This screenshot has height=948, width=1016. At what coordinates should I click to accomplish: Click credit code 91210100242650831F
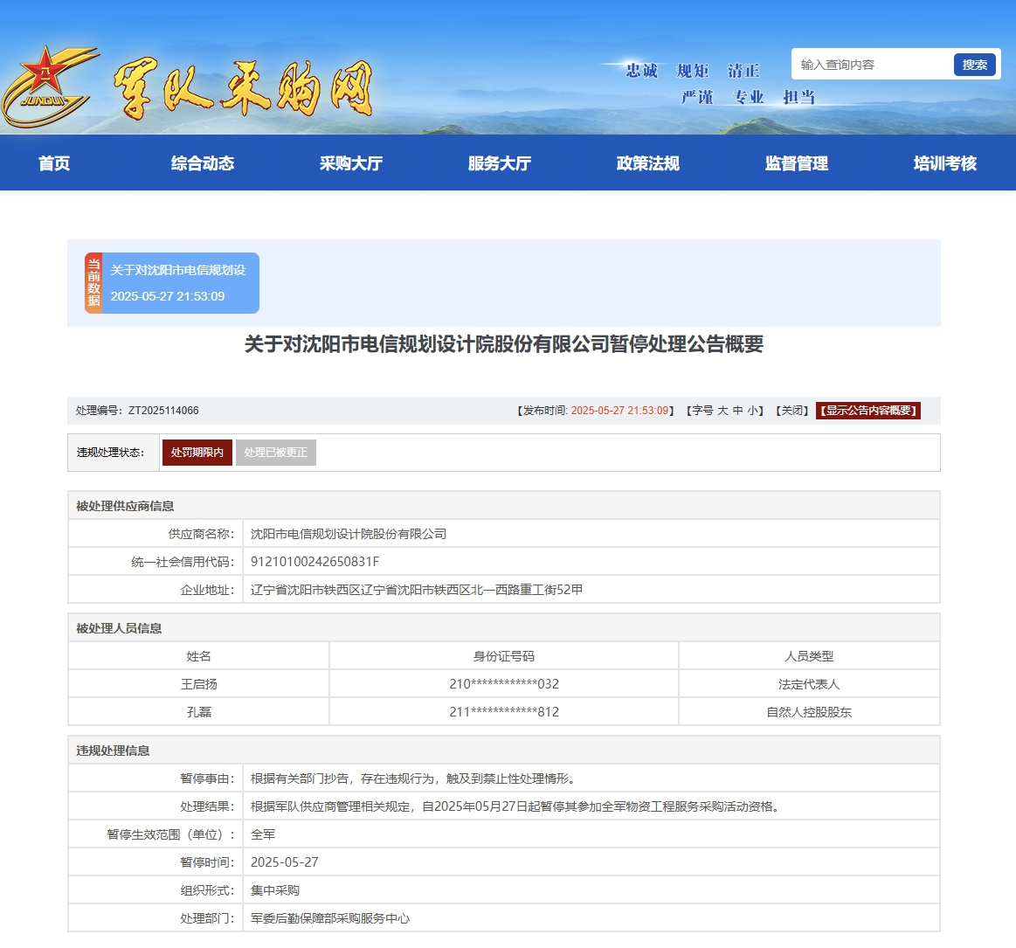(x=314, y=562)
